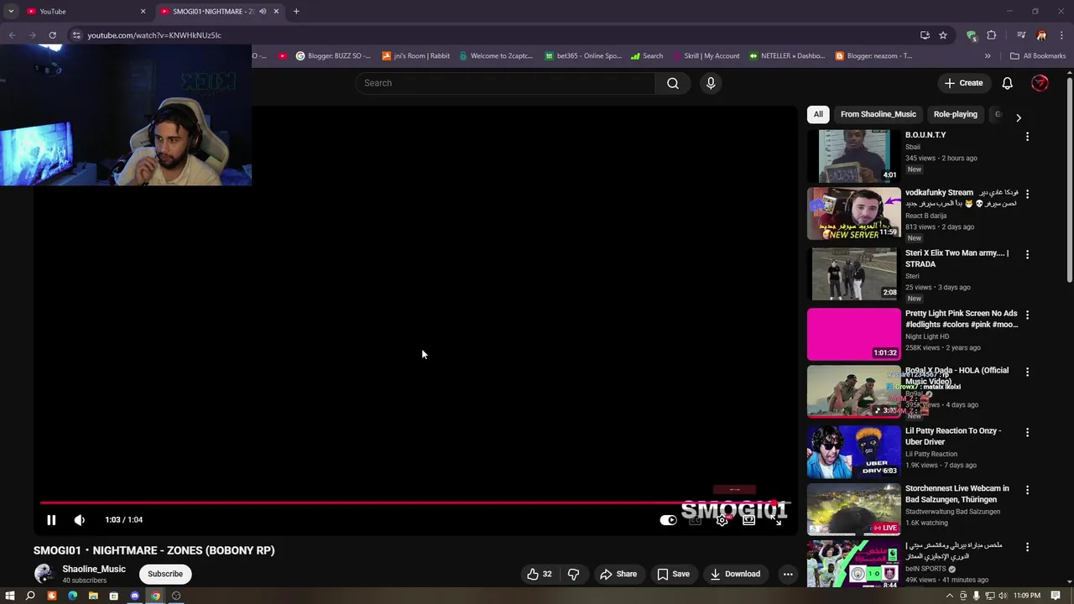Mute the video via the speaker icon

80,520
